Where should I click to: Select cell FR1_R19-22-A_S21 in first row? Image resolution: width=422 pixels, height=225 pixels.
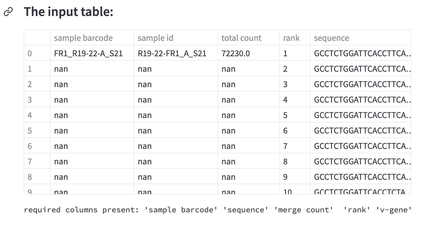[x=88, y=53]
